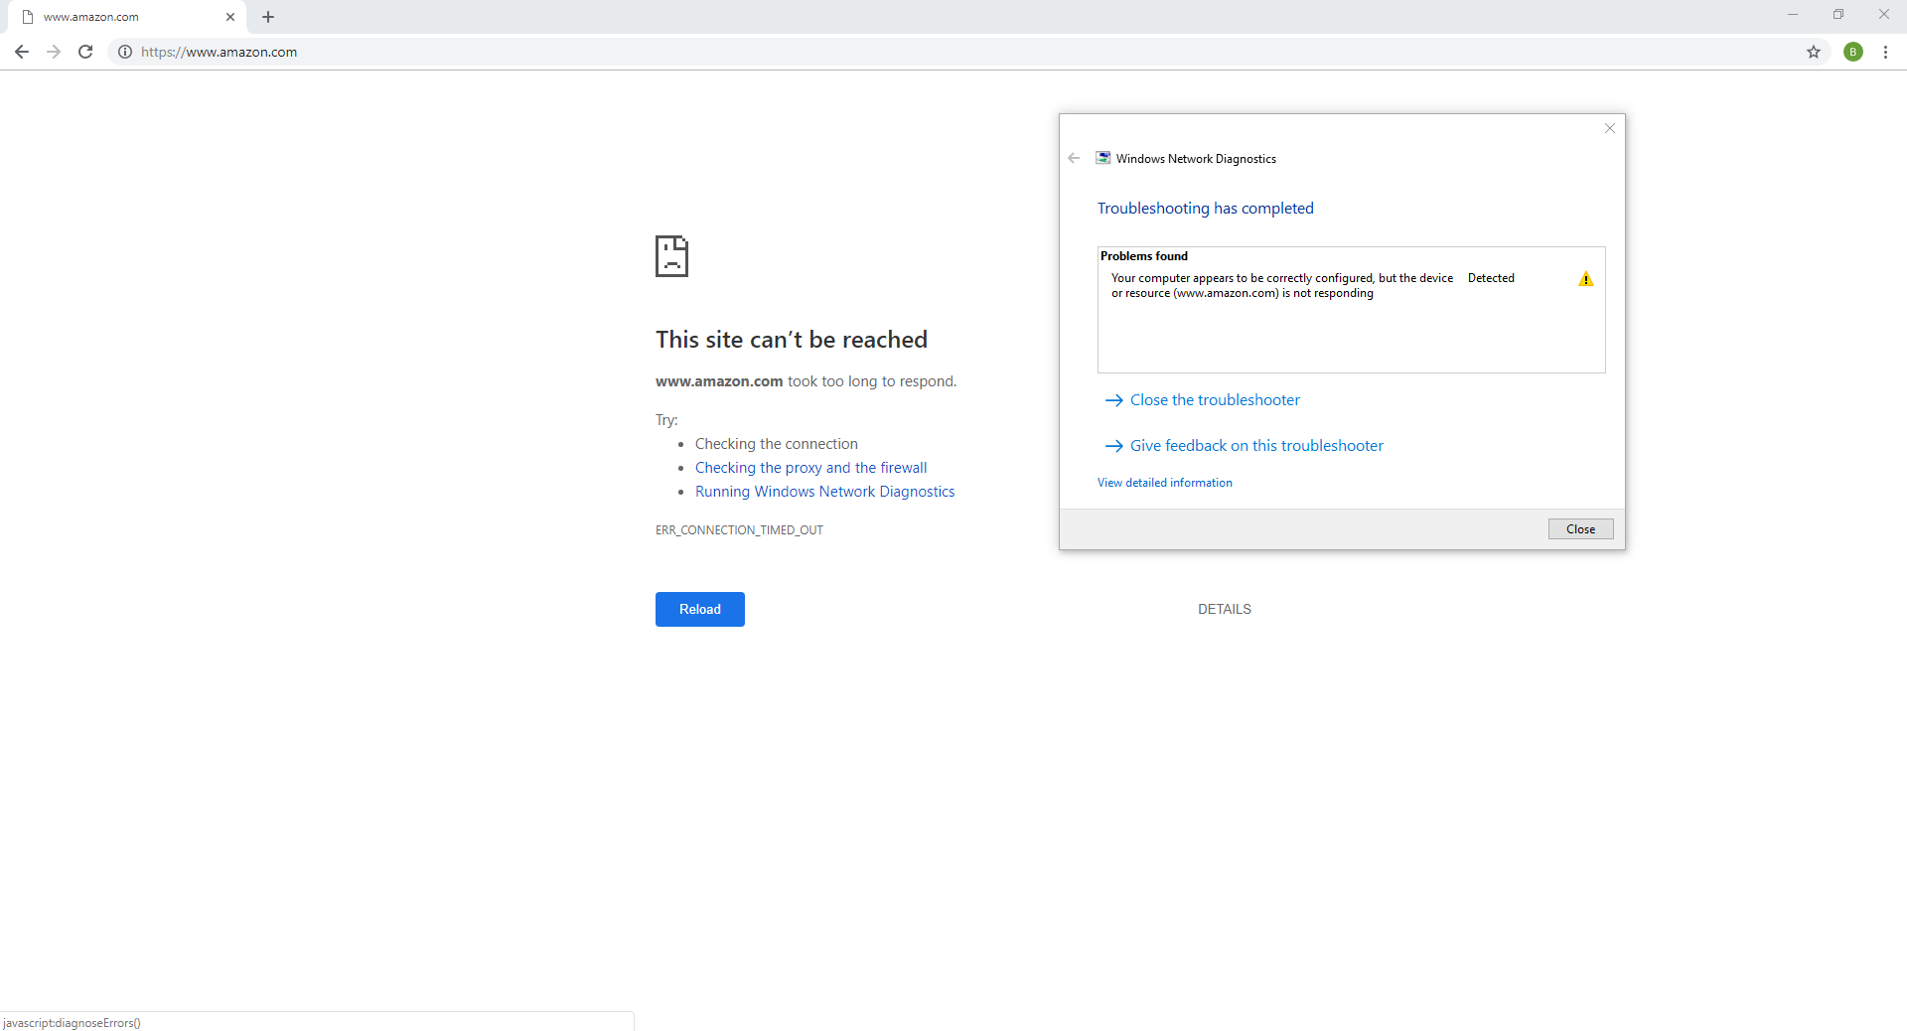Close Network Diagnostics dialog with X
Screen dimensions: 1907x1031
click(x=1610, y=128)
